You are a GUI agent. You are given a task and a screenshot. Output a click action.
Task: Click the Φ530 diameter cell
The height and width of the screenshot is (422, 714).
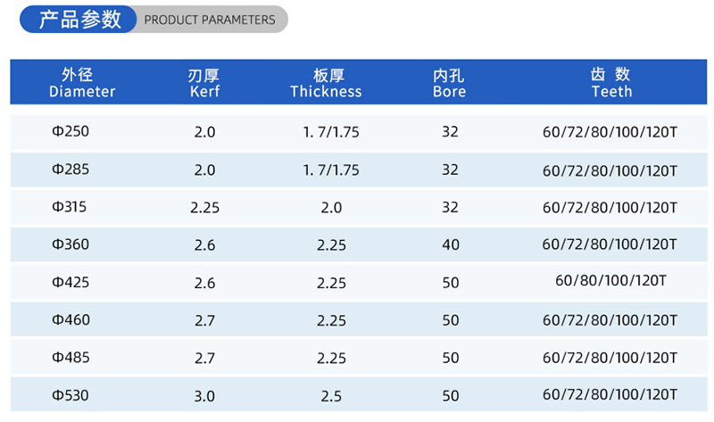click(71, 394)
